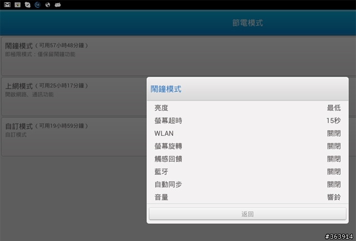
Task: Click the 亮度 row label
Action: click(161, 107)
